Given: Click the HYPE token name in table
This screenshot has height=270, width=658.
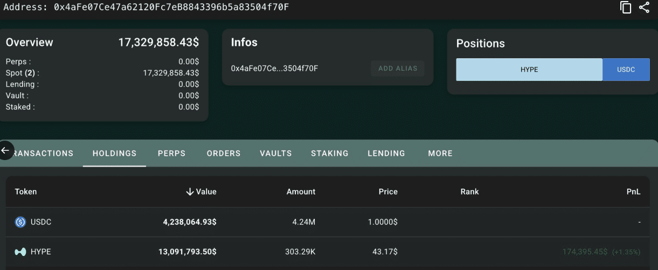Looking at the screenshot, I should [41, 252].
